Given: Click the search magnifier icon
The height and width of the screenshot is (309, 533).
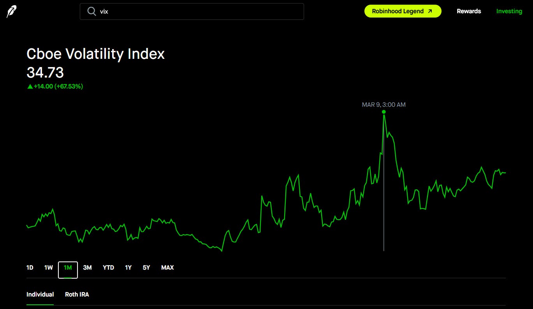Looking at the screenshot, I should coord(91,11).
